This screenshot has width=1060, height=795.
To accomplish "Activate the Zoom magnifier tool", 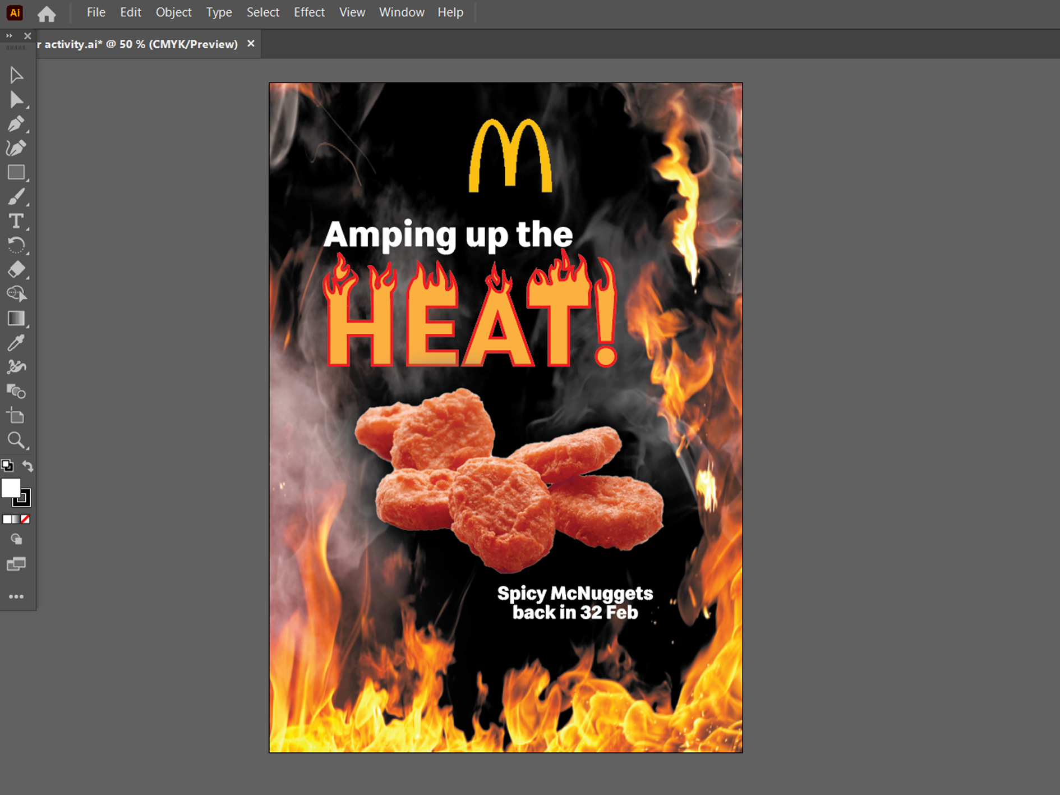I will (x=16, y=440).
